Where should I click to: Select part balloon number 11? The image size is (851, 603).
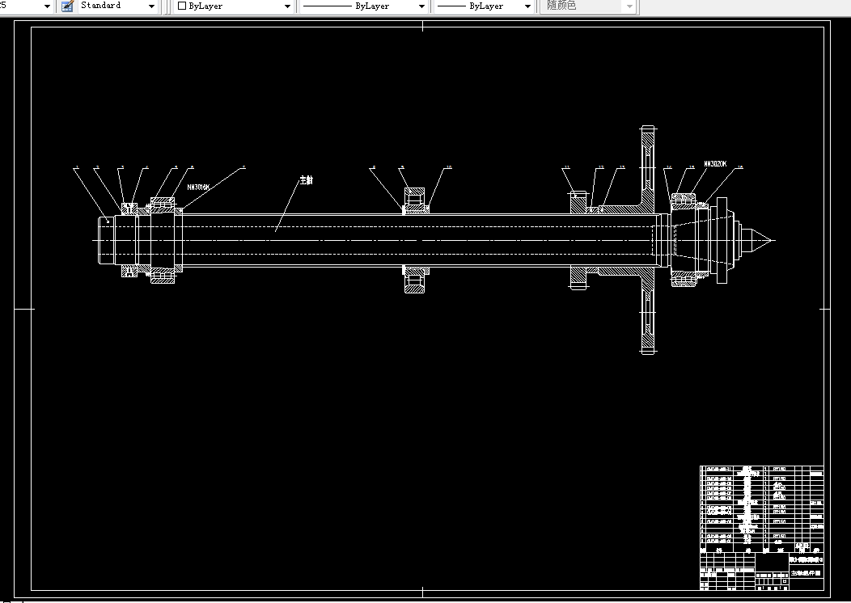[566, 167]
